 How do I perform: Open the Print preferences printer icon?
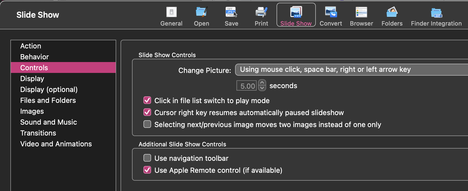point(261,12)
